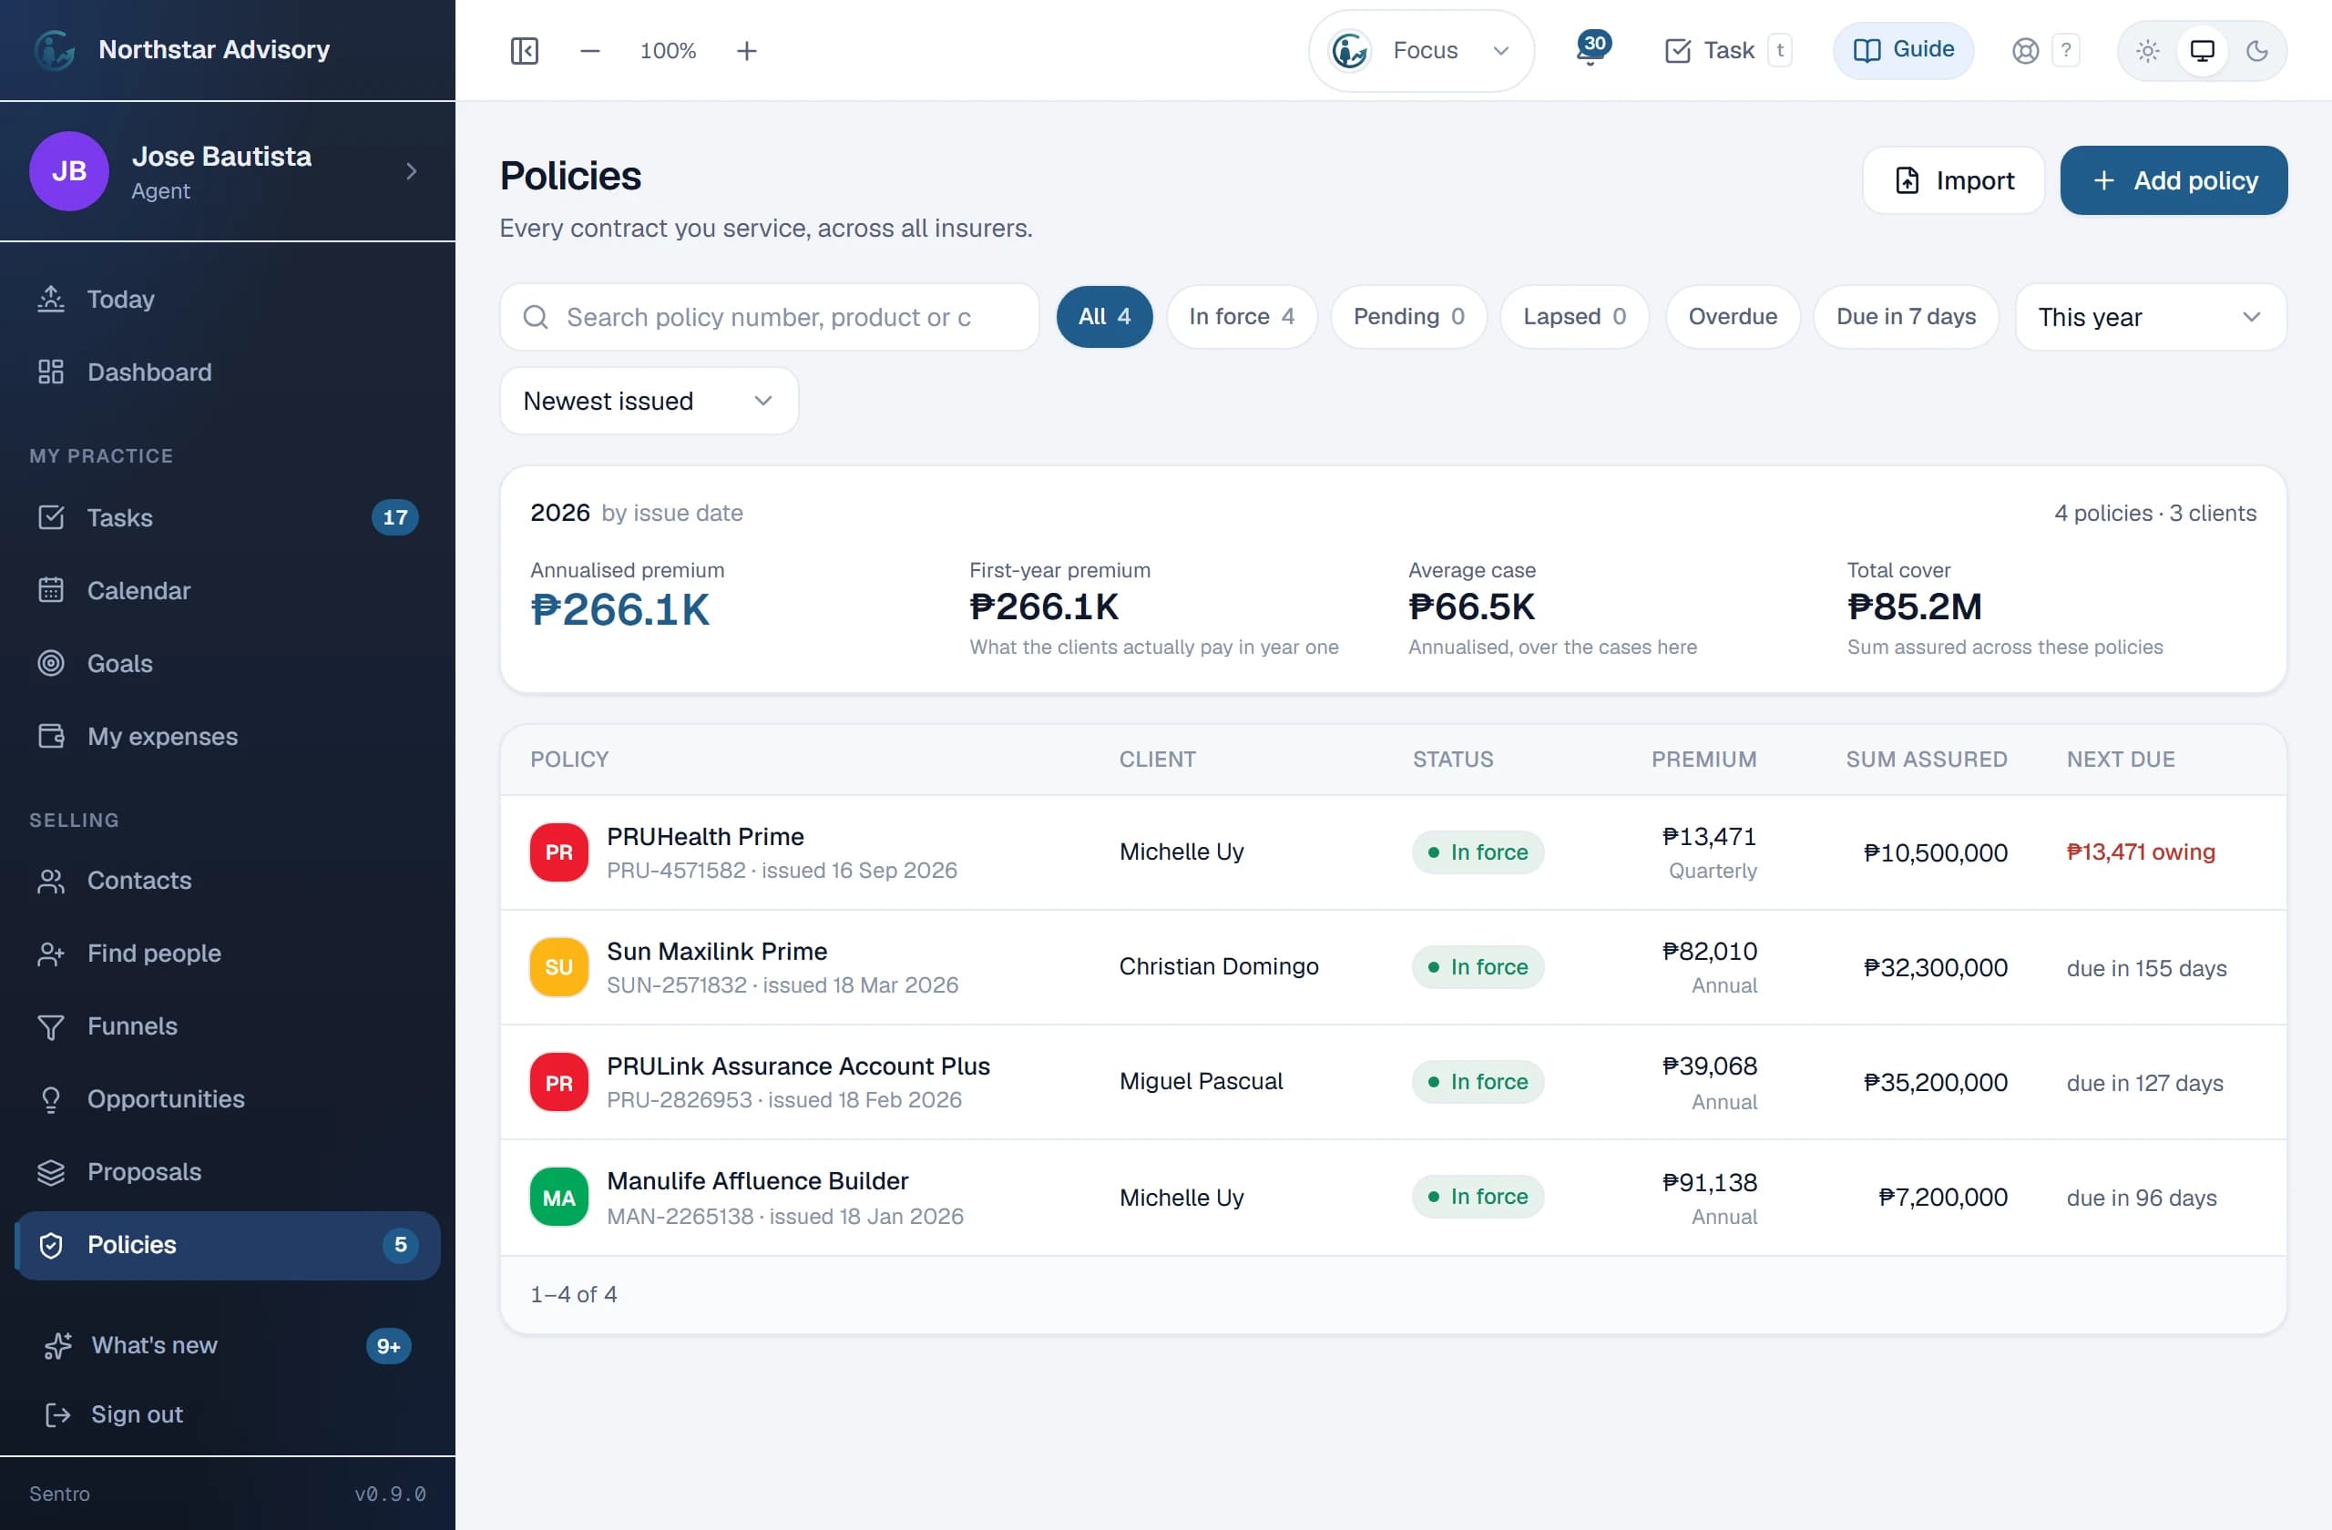Open Contacts in the Selling section
The image size is (2332, 1530).
coord(228,881)
